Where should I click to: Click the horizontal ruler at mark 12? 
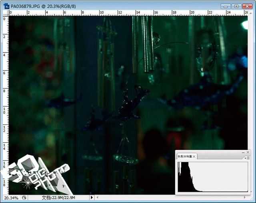(120, 12)
